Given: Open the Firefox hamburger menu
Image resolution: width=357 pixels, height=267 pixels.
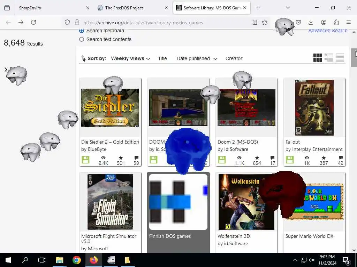Looking at the screenshot, I should coord(349,22).
